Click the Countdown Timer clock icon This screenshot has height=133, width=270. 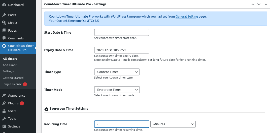4,46
